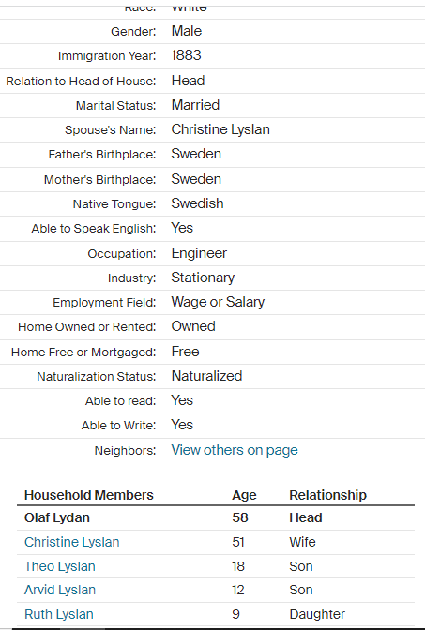Click the Household Members column header
The width and height of the screenshot is (425, 630).
click(x=89, y=495)
